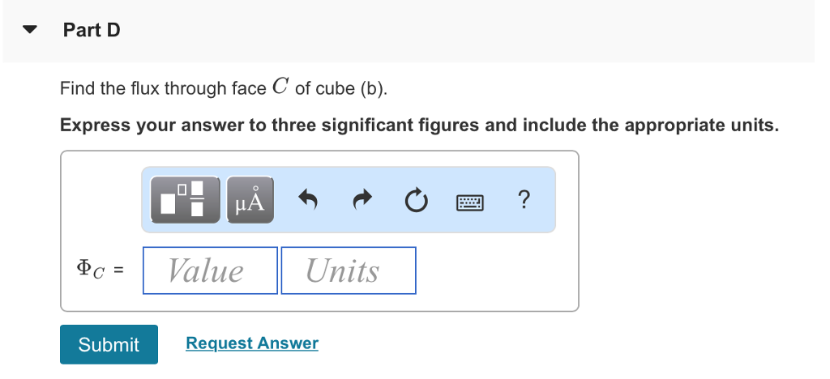This screenshot has width=830, height=379.
Task: Select the Å symbol in units button
Action: pyautogui.click(x=255, y=199)
